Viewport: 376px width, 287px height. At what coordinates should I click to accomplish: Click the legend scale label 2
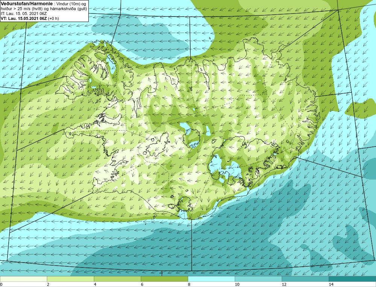click(x=48, y=284)
